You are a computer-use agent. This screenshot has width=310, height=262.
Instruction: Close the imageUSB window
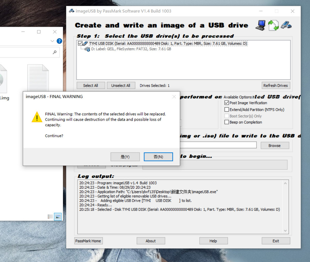(x=293, y=11)
